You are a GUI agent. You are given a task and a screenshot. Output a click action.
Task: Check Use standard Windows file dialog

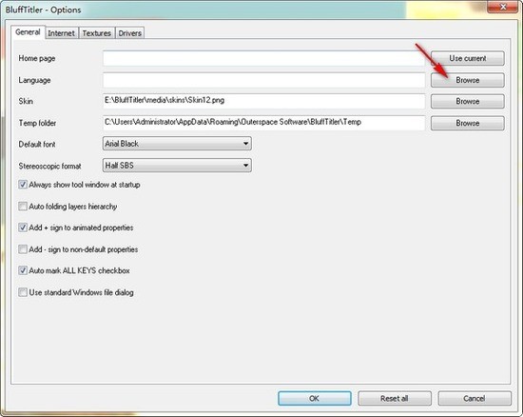tap(23, 292)
